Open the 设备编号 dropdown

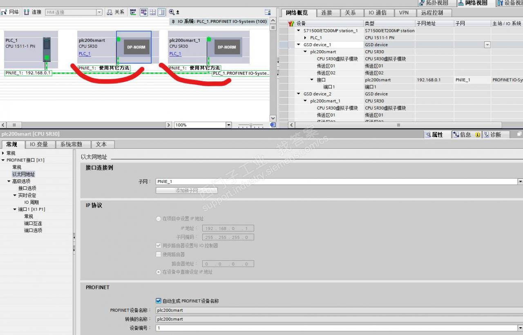click(520, 328)
